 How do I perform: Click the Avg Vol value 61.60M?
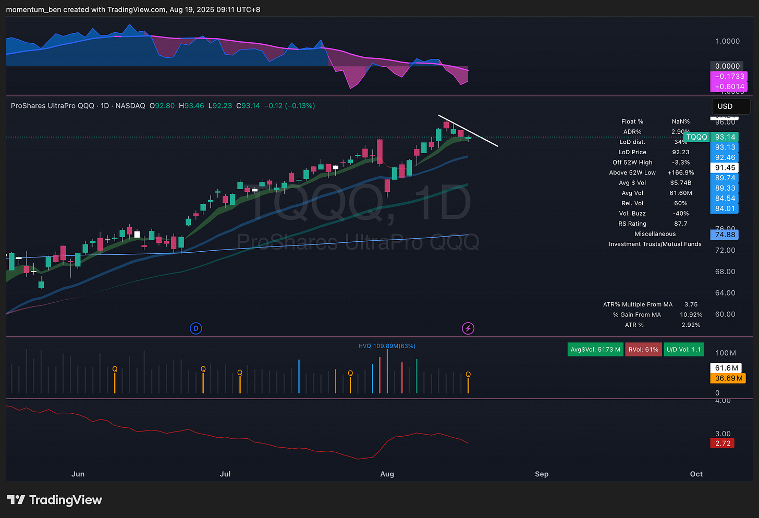pyautogui.click(x=681, y=193)
